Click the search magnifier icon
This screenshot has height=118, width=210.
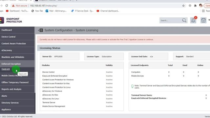(184, 20)
